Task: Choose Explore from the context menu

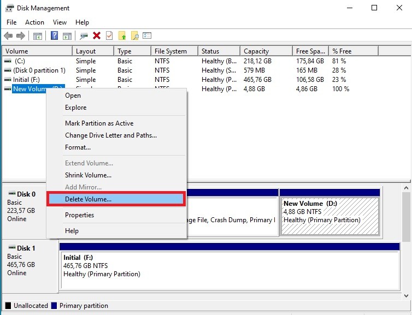Action: click(x=116, y=108)
